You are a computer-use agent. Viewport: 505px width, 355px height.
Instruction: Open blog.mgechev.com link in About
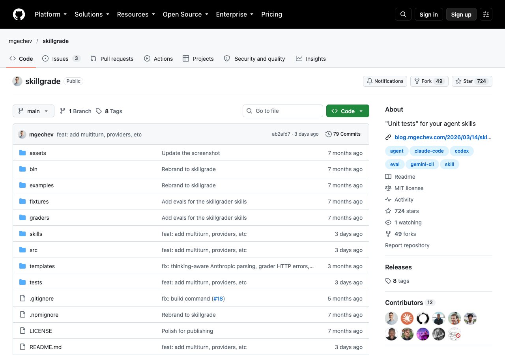point(443,137)
